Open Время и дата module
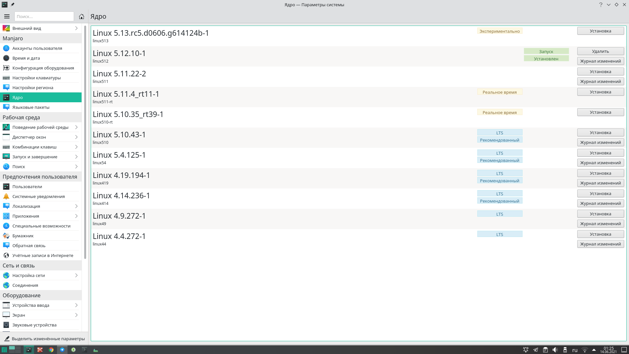This screenshot has width=629, height=354. [x=41, y=58]
